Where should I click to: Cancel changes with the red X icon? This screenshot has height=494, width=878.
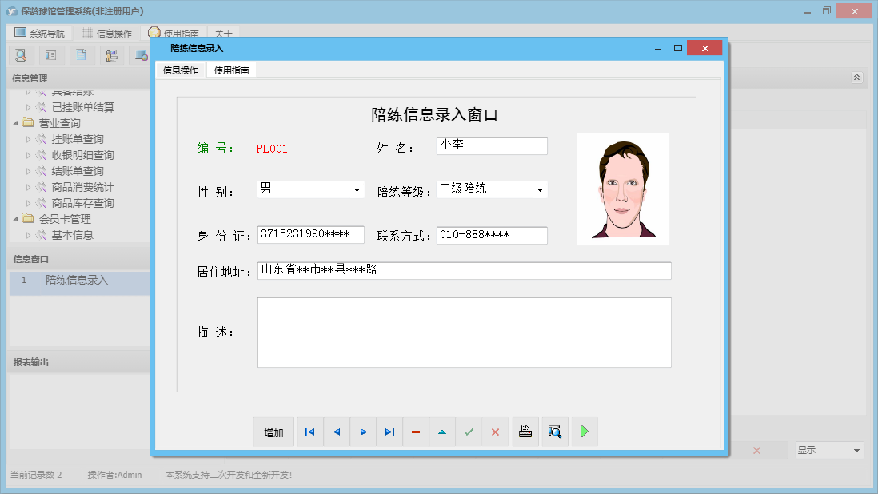coord(495,432)
